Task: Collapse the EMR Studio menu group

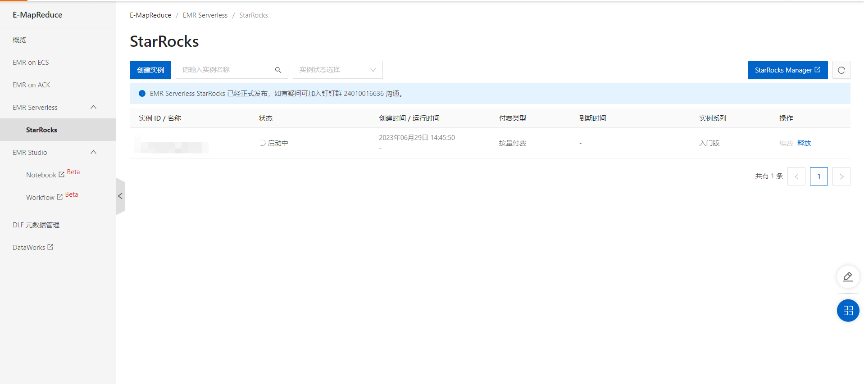Action: (93, 152)
